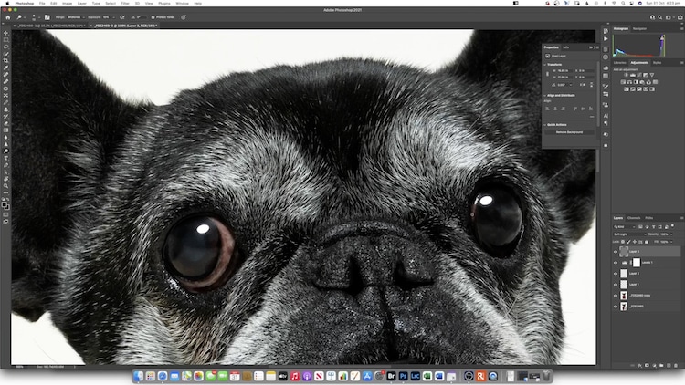Select the Lasso tool
The height and width of the screenshot is (385, 685).
[5, 47]
